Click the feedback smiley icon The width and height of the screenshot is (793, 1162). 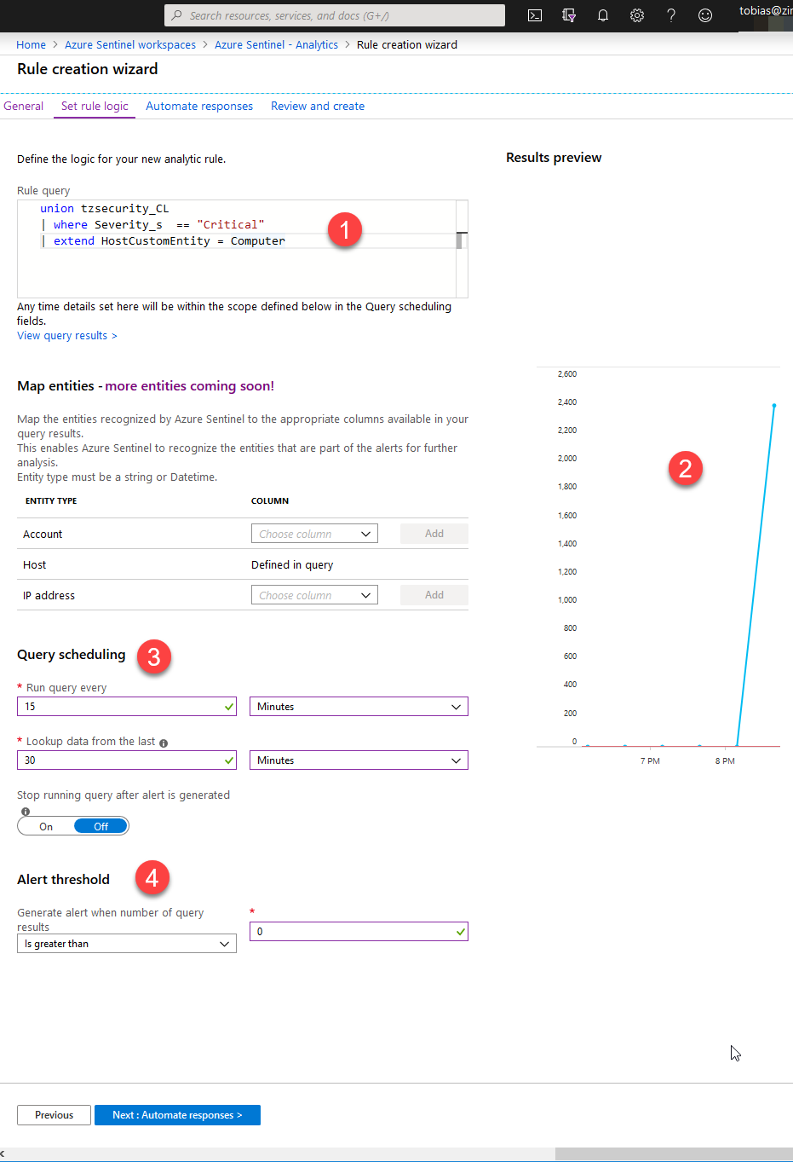pos(705,15)
